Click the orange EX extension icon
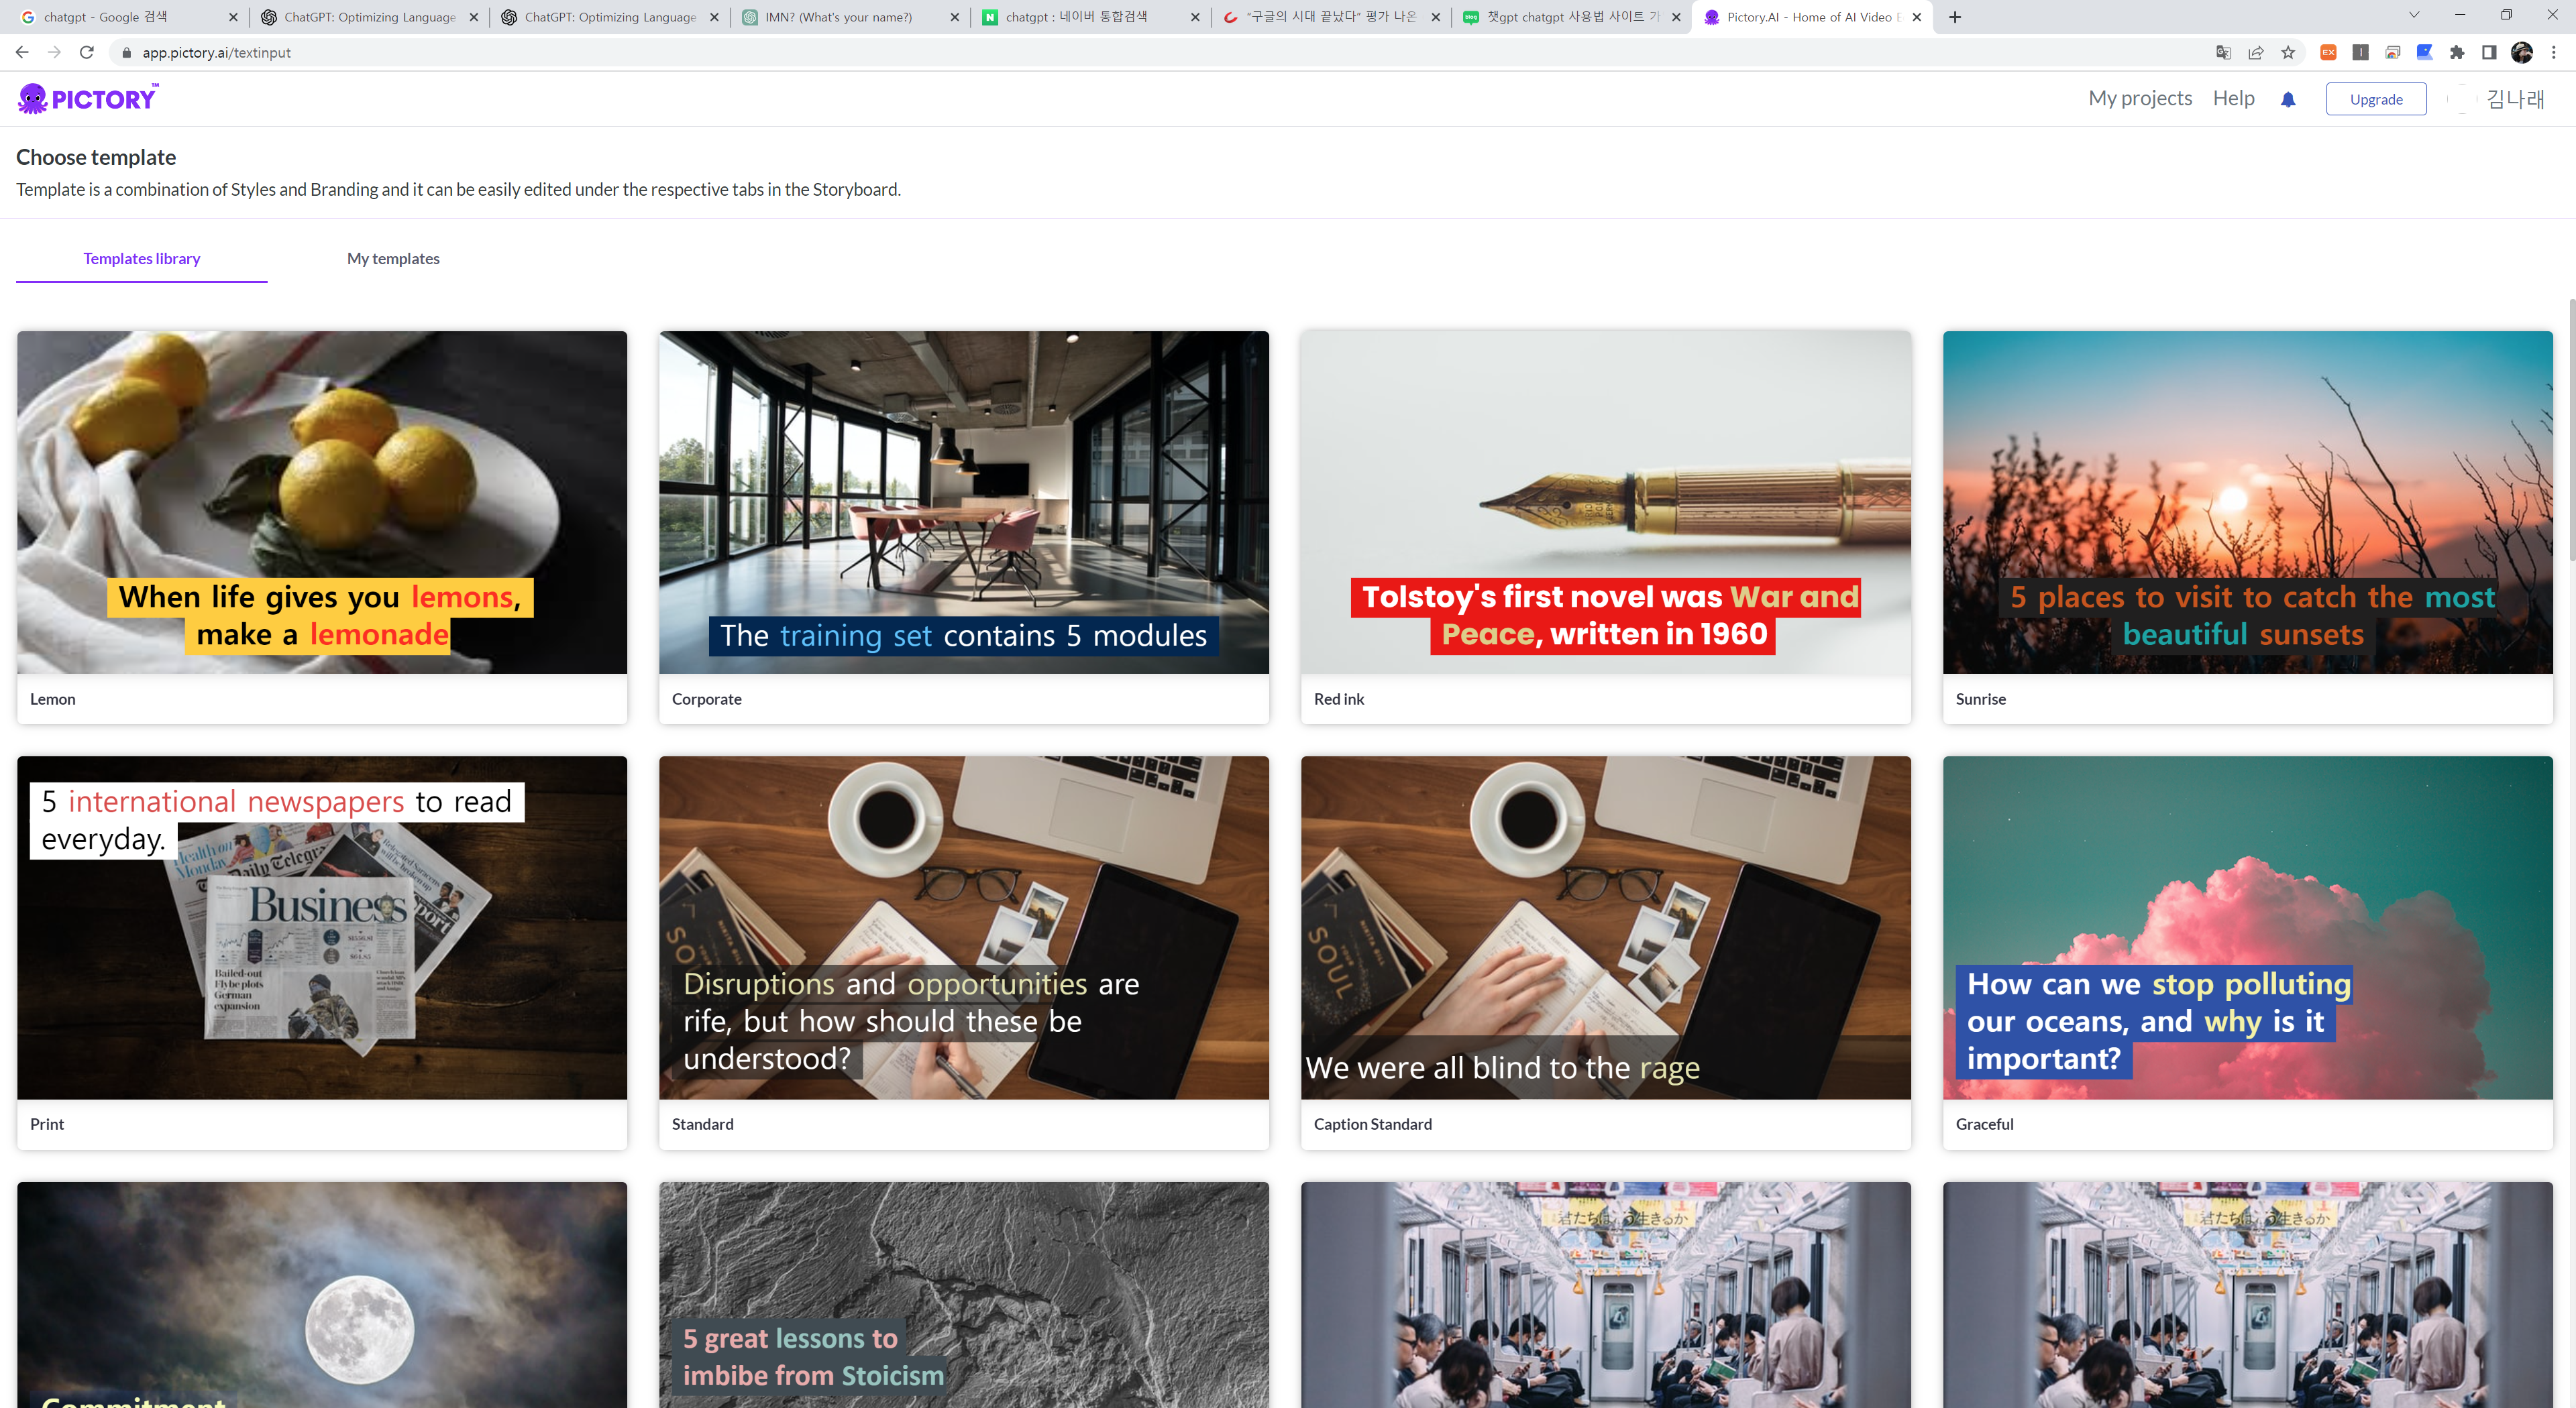The height and width of the screenshot is (1408, 2576). tap(2327, 53)
